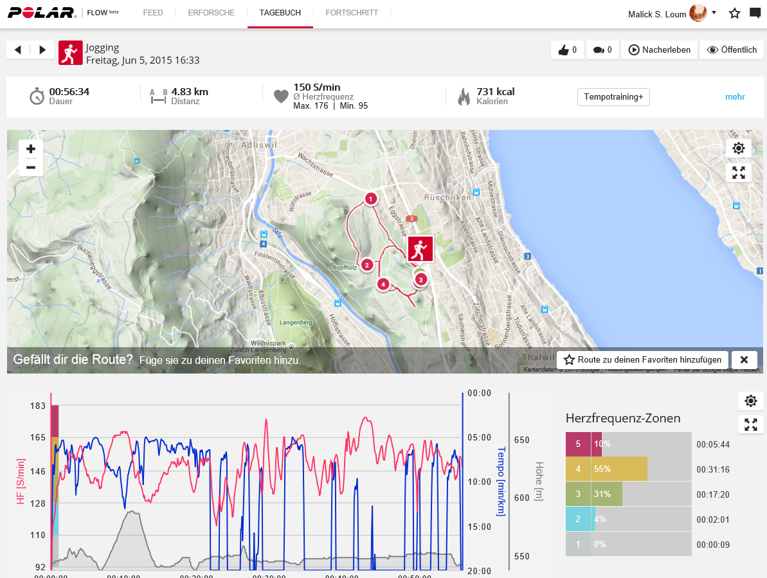Open the comments bubble button
The height and width of the screenshot is (578, 767).
(602, 50)
